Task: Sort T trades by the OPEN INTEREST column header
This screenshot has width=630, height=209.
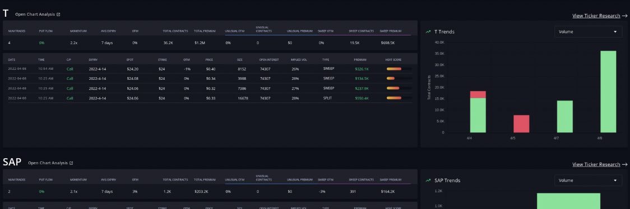Action: click(268, 60)
